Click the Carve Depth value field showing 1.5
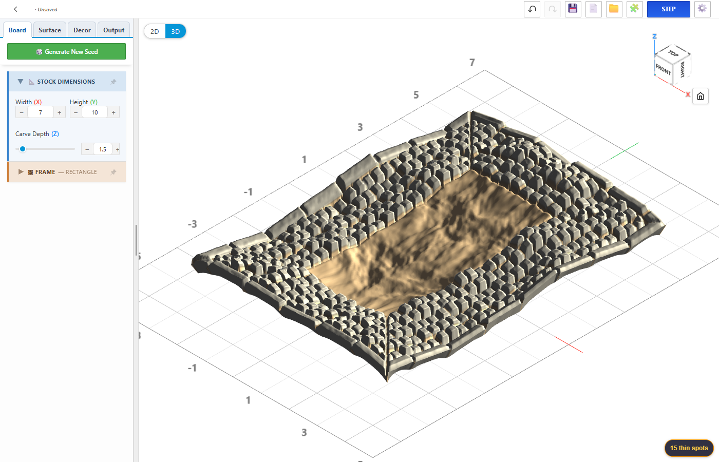The height and width of the screenshot is (462, 719). tap(103, 149)
